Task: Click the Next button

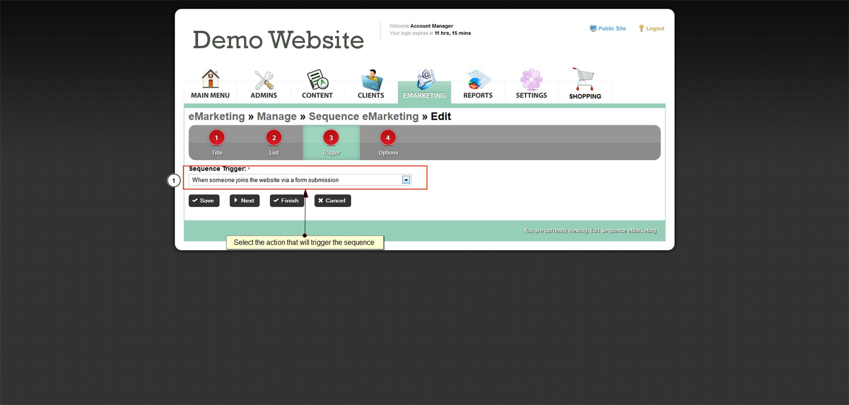Action: tap(245, 200)
